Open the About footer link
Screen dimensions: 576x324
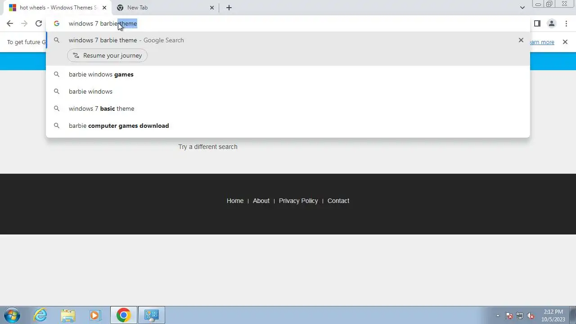pos(261,201)
